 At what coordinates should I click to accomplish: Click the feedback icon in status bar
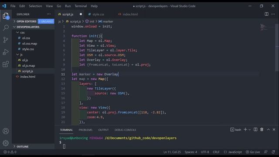pyautogui.click(x=265, y=152)
